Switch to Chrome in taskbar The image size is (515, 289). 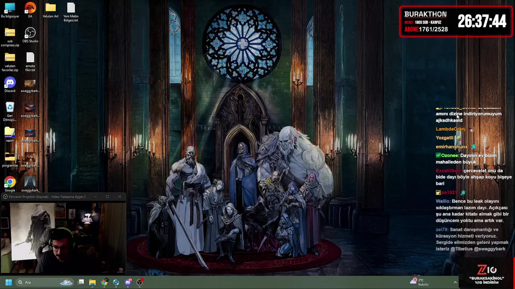pyautogui.click(x=104, y=282)
